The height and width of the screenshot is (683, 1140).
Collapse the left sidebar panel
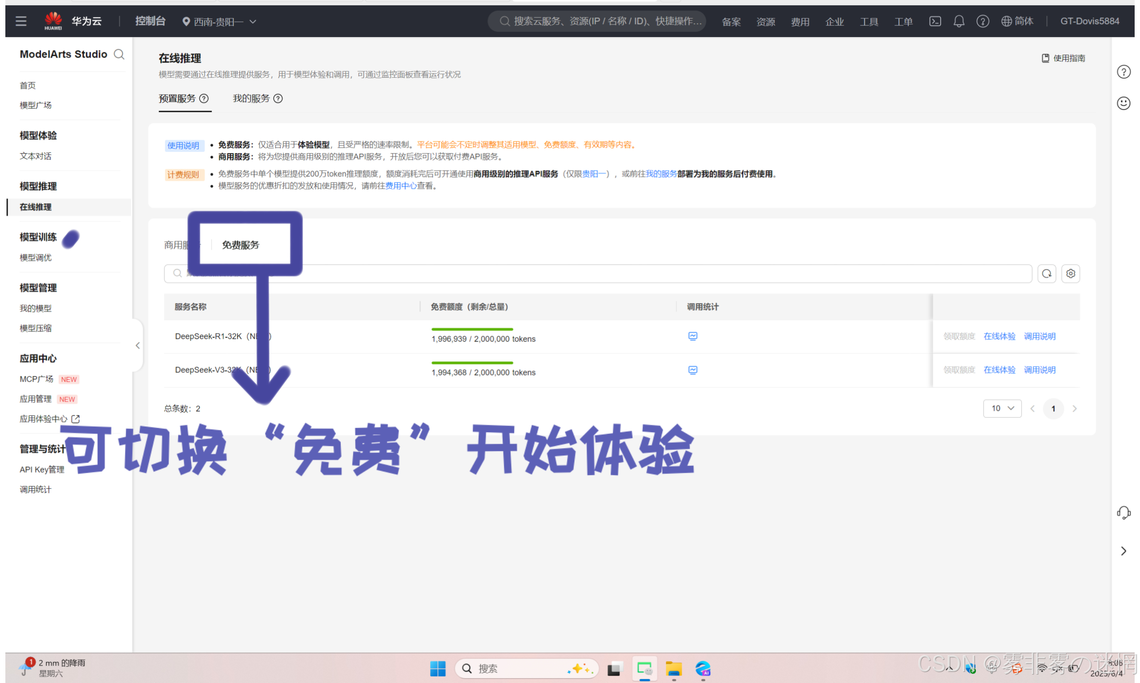pos(137,345)
